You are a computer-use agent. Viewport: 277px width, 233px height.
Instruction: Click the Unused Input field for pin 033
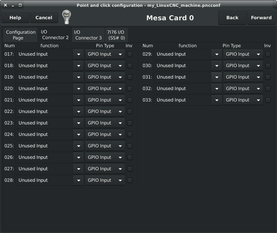pos(182,100)
